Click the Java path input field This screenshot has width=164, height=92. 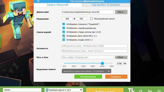click(88, 57)
